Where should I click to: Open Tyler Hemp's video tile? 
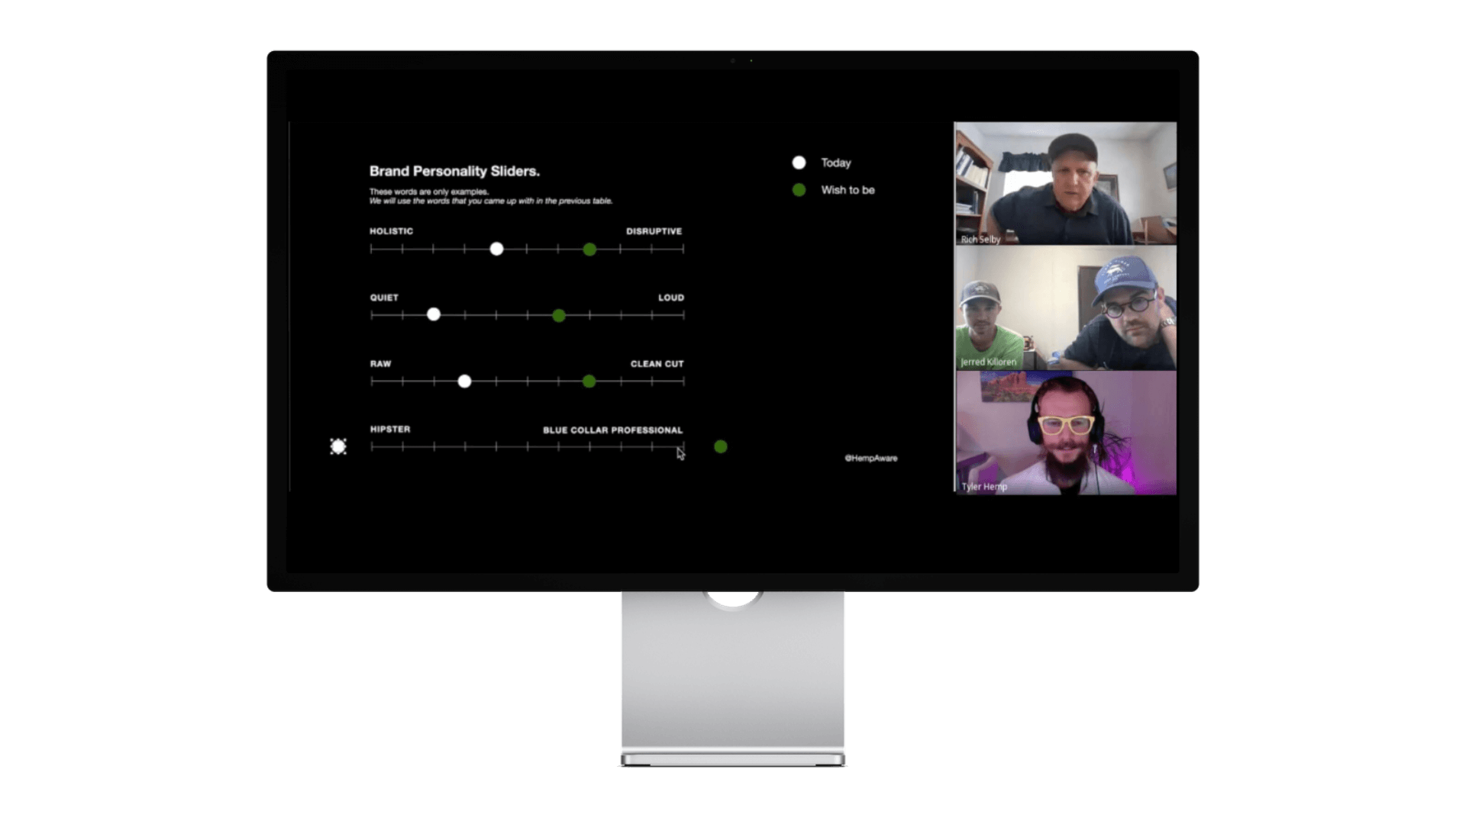pos(1065,433)
